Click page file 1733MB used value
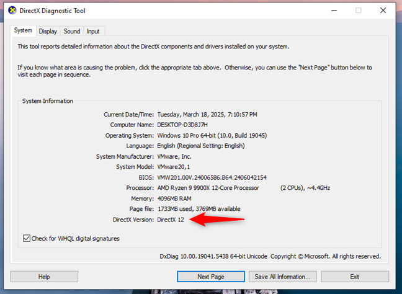 (199, 209)
